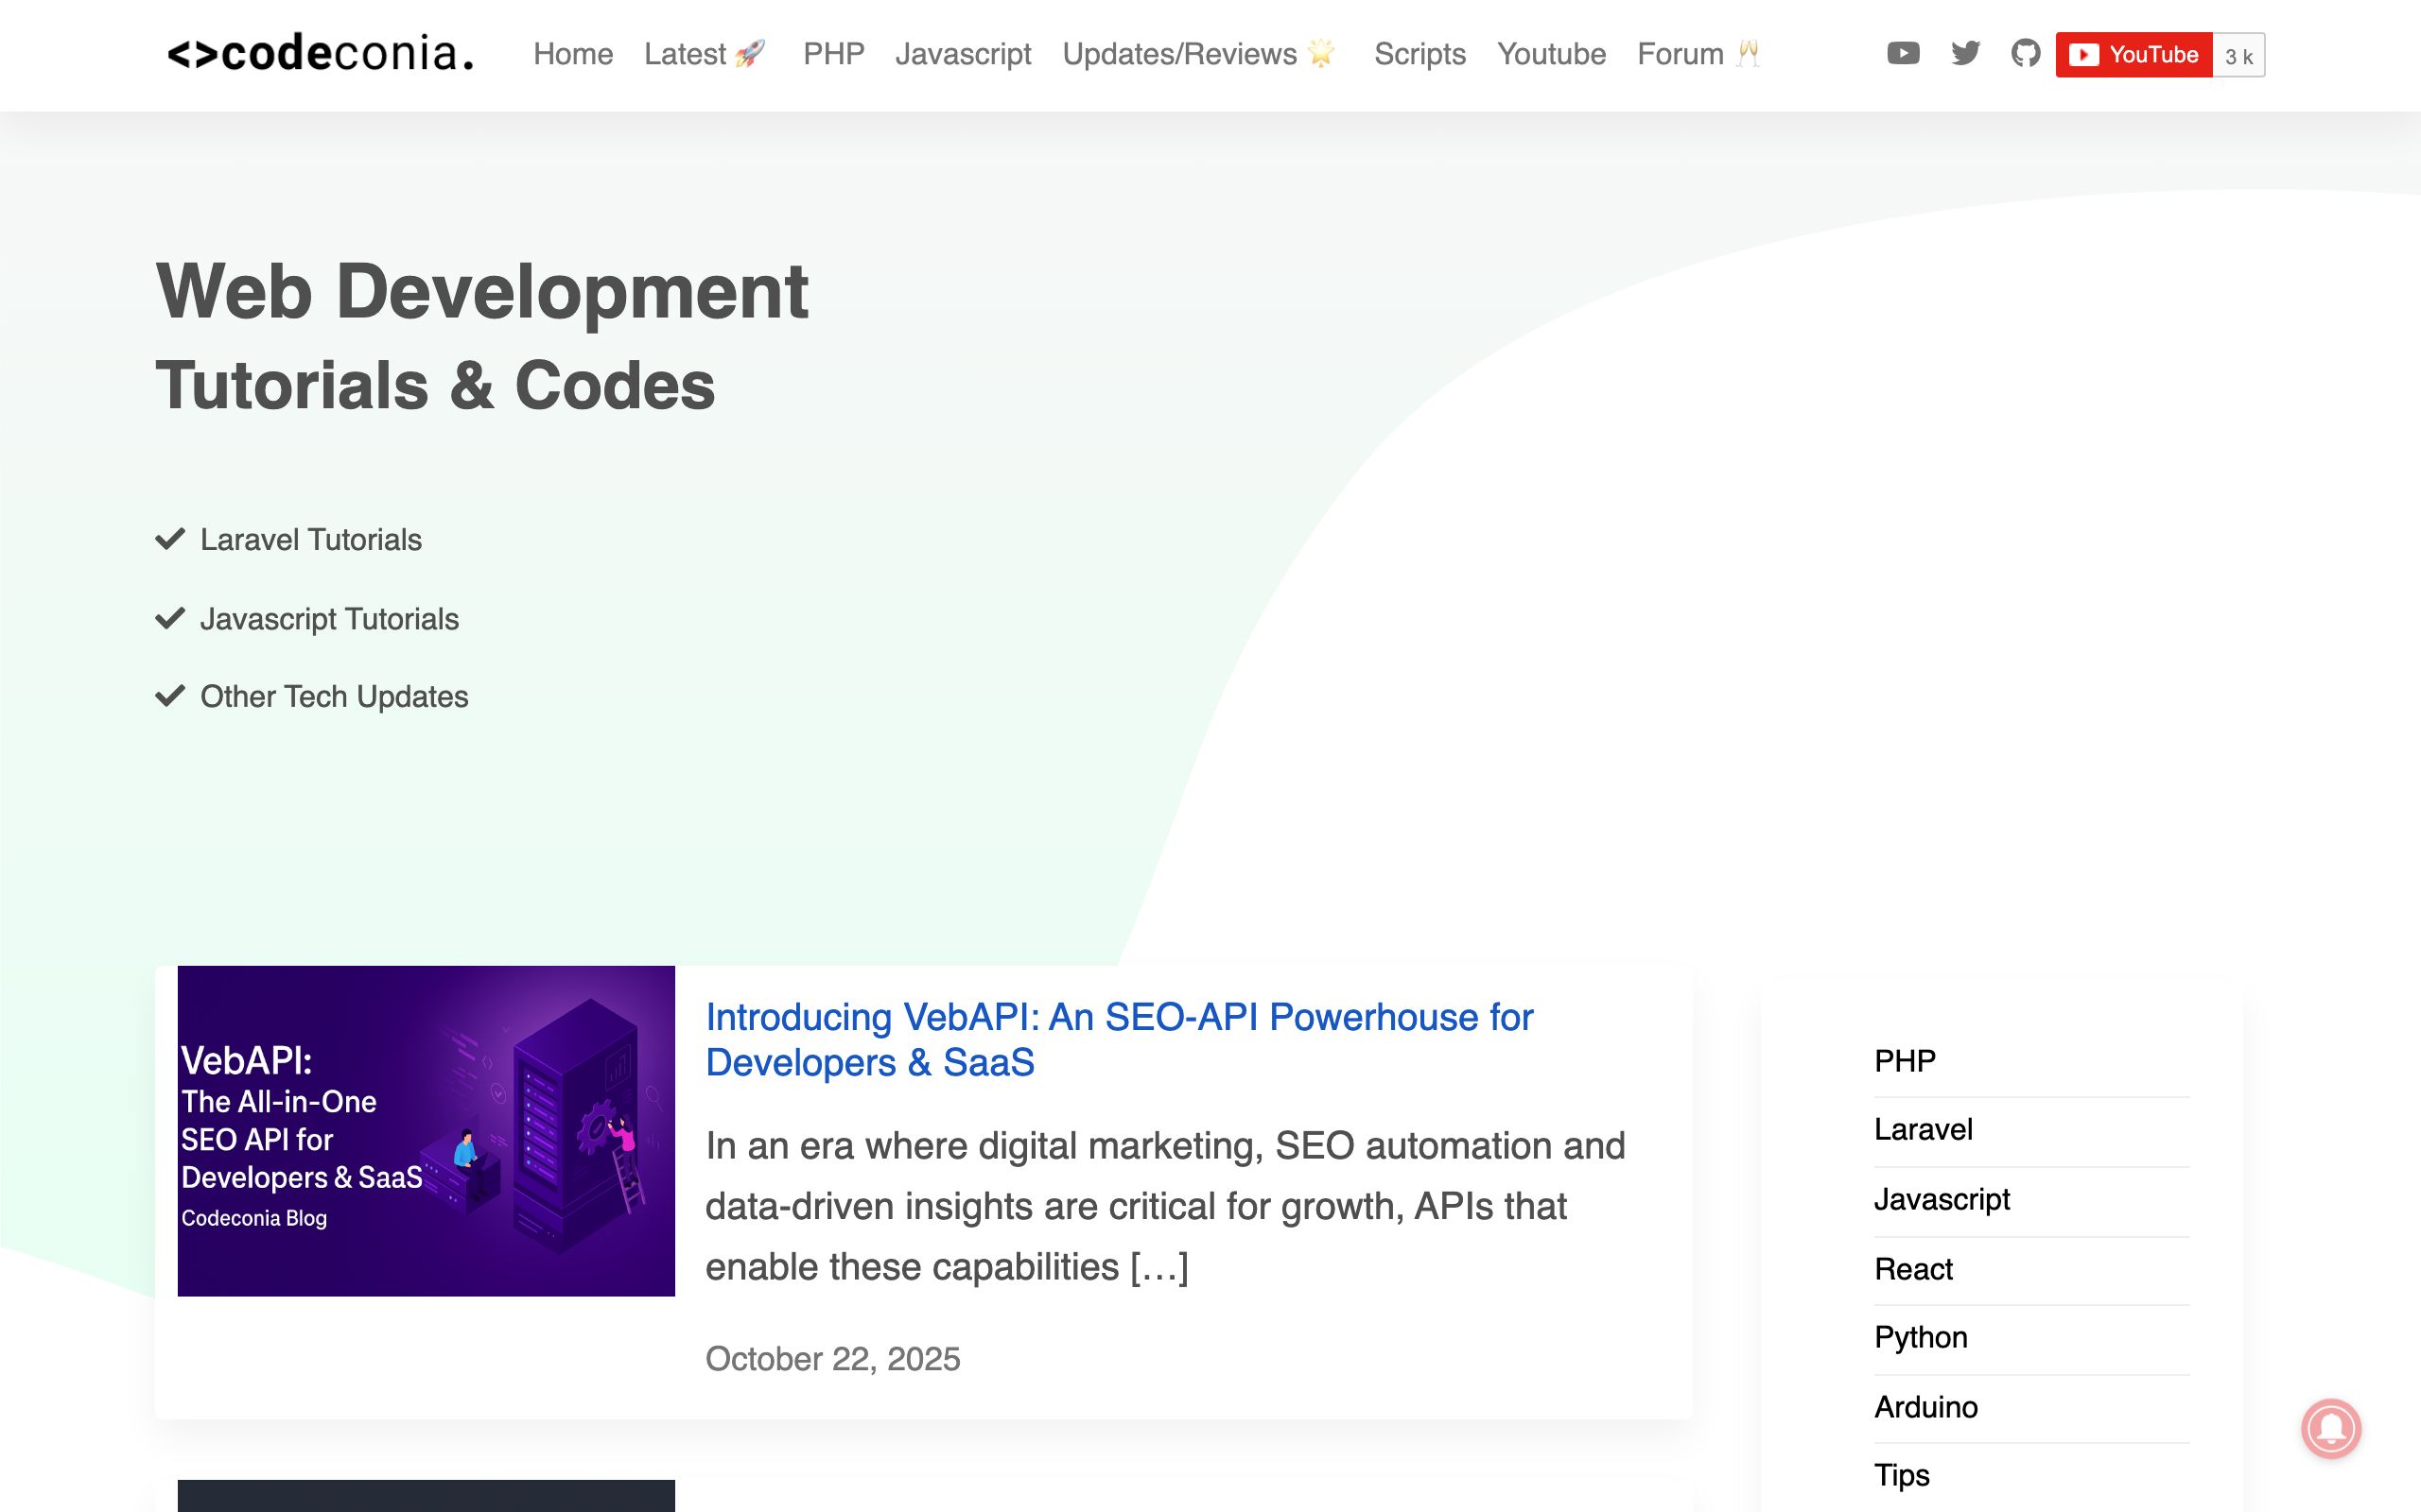Click the Web Development heading
Screen dimensions: 2421x1512
point(482,291)
